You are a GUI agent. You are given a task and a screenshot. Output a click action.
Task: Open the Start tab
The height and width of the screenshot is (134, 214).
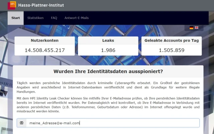click(x=16, y=18)
